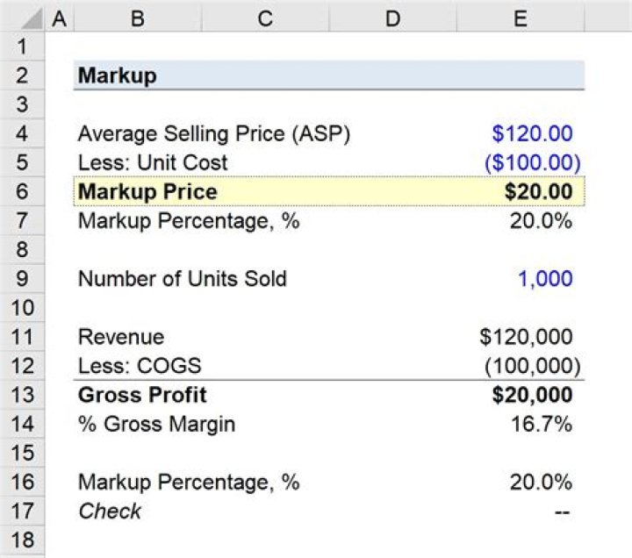Screen dimensions: 632x558
Task: Select the 20.0% value in row 7
Action: 541,221
